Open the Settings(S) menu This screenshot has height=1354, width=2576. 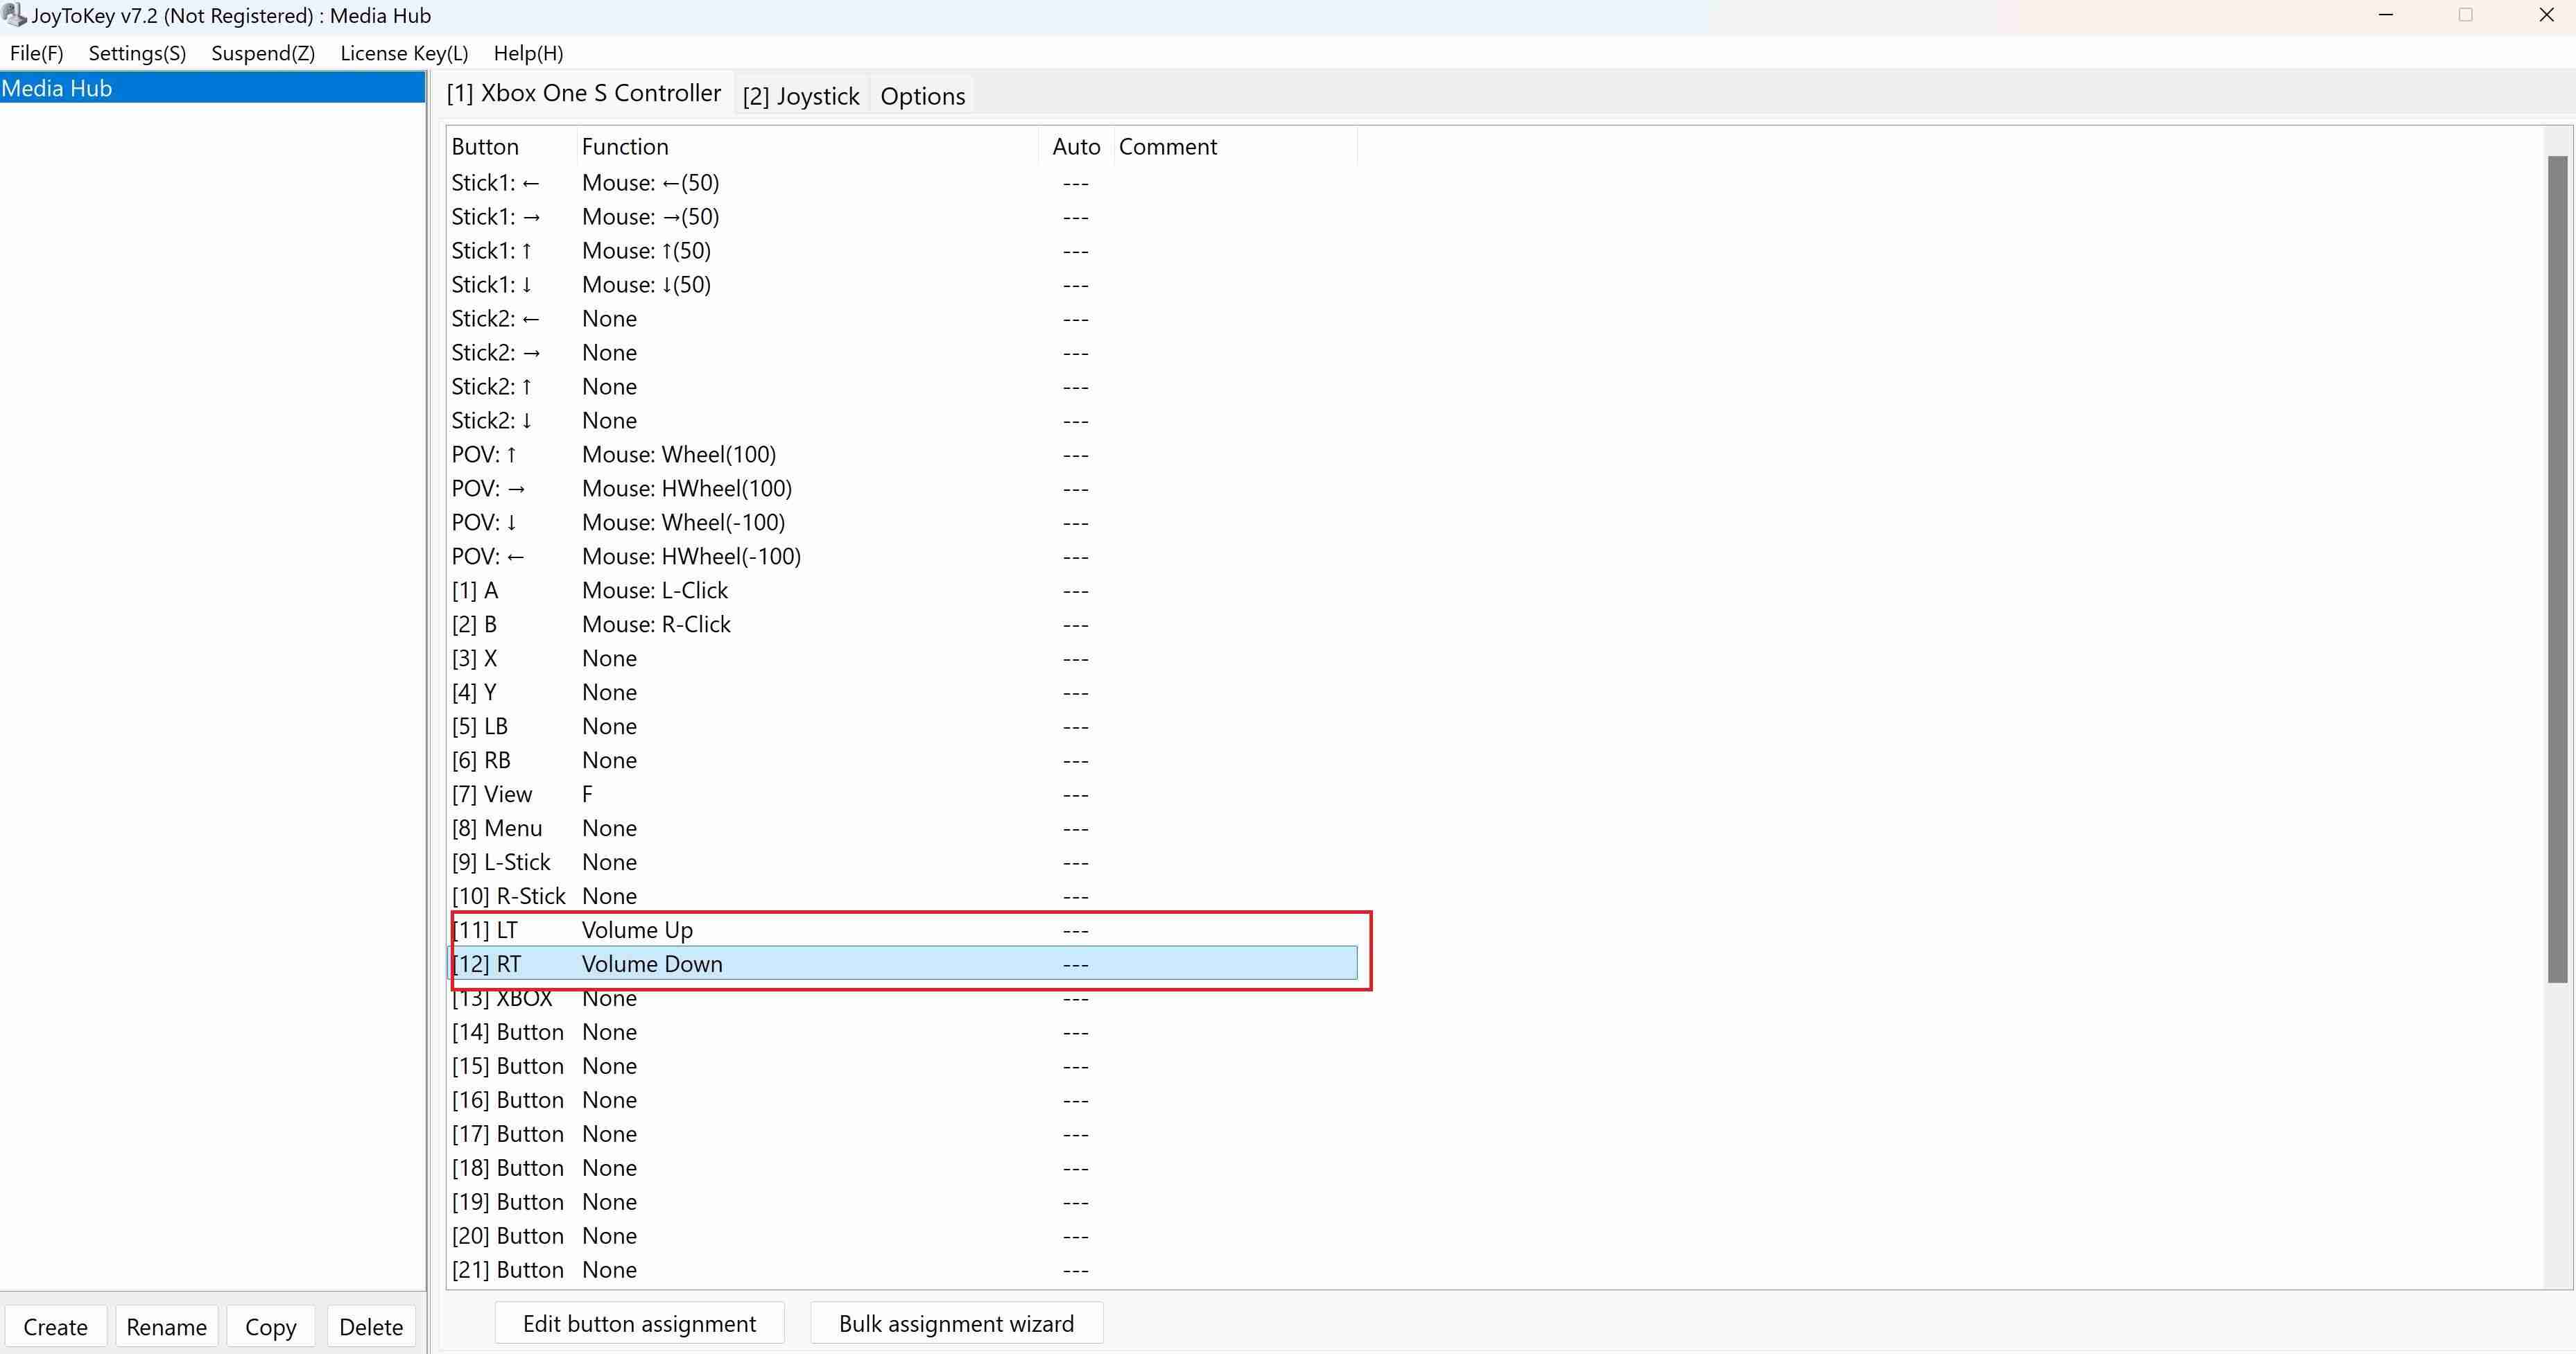[x=137, y=54]
